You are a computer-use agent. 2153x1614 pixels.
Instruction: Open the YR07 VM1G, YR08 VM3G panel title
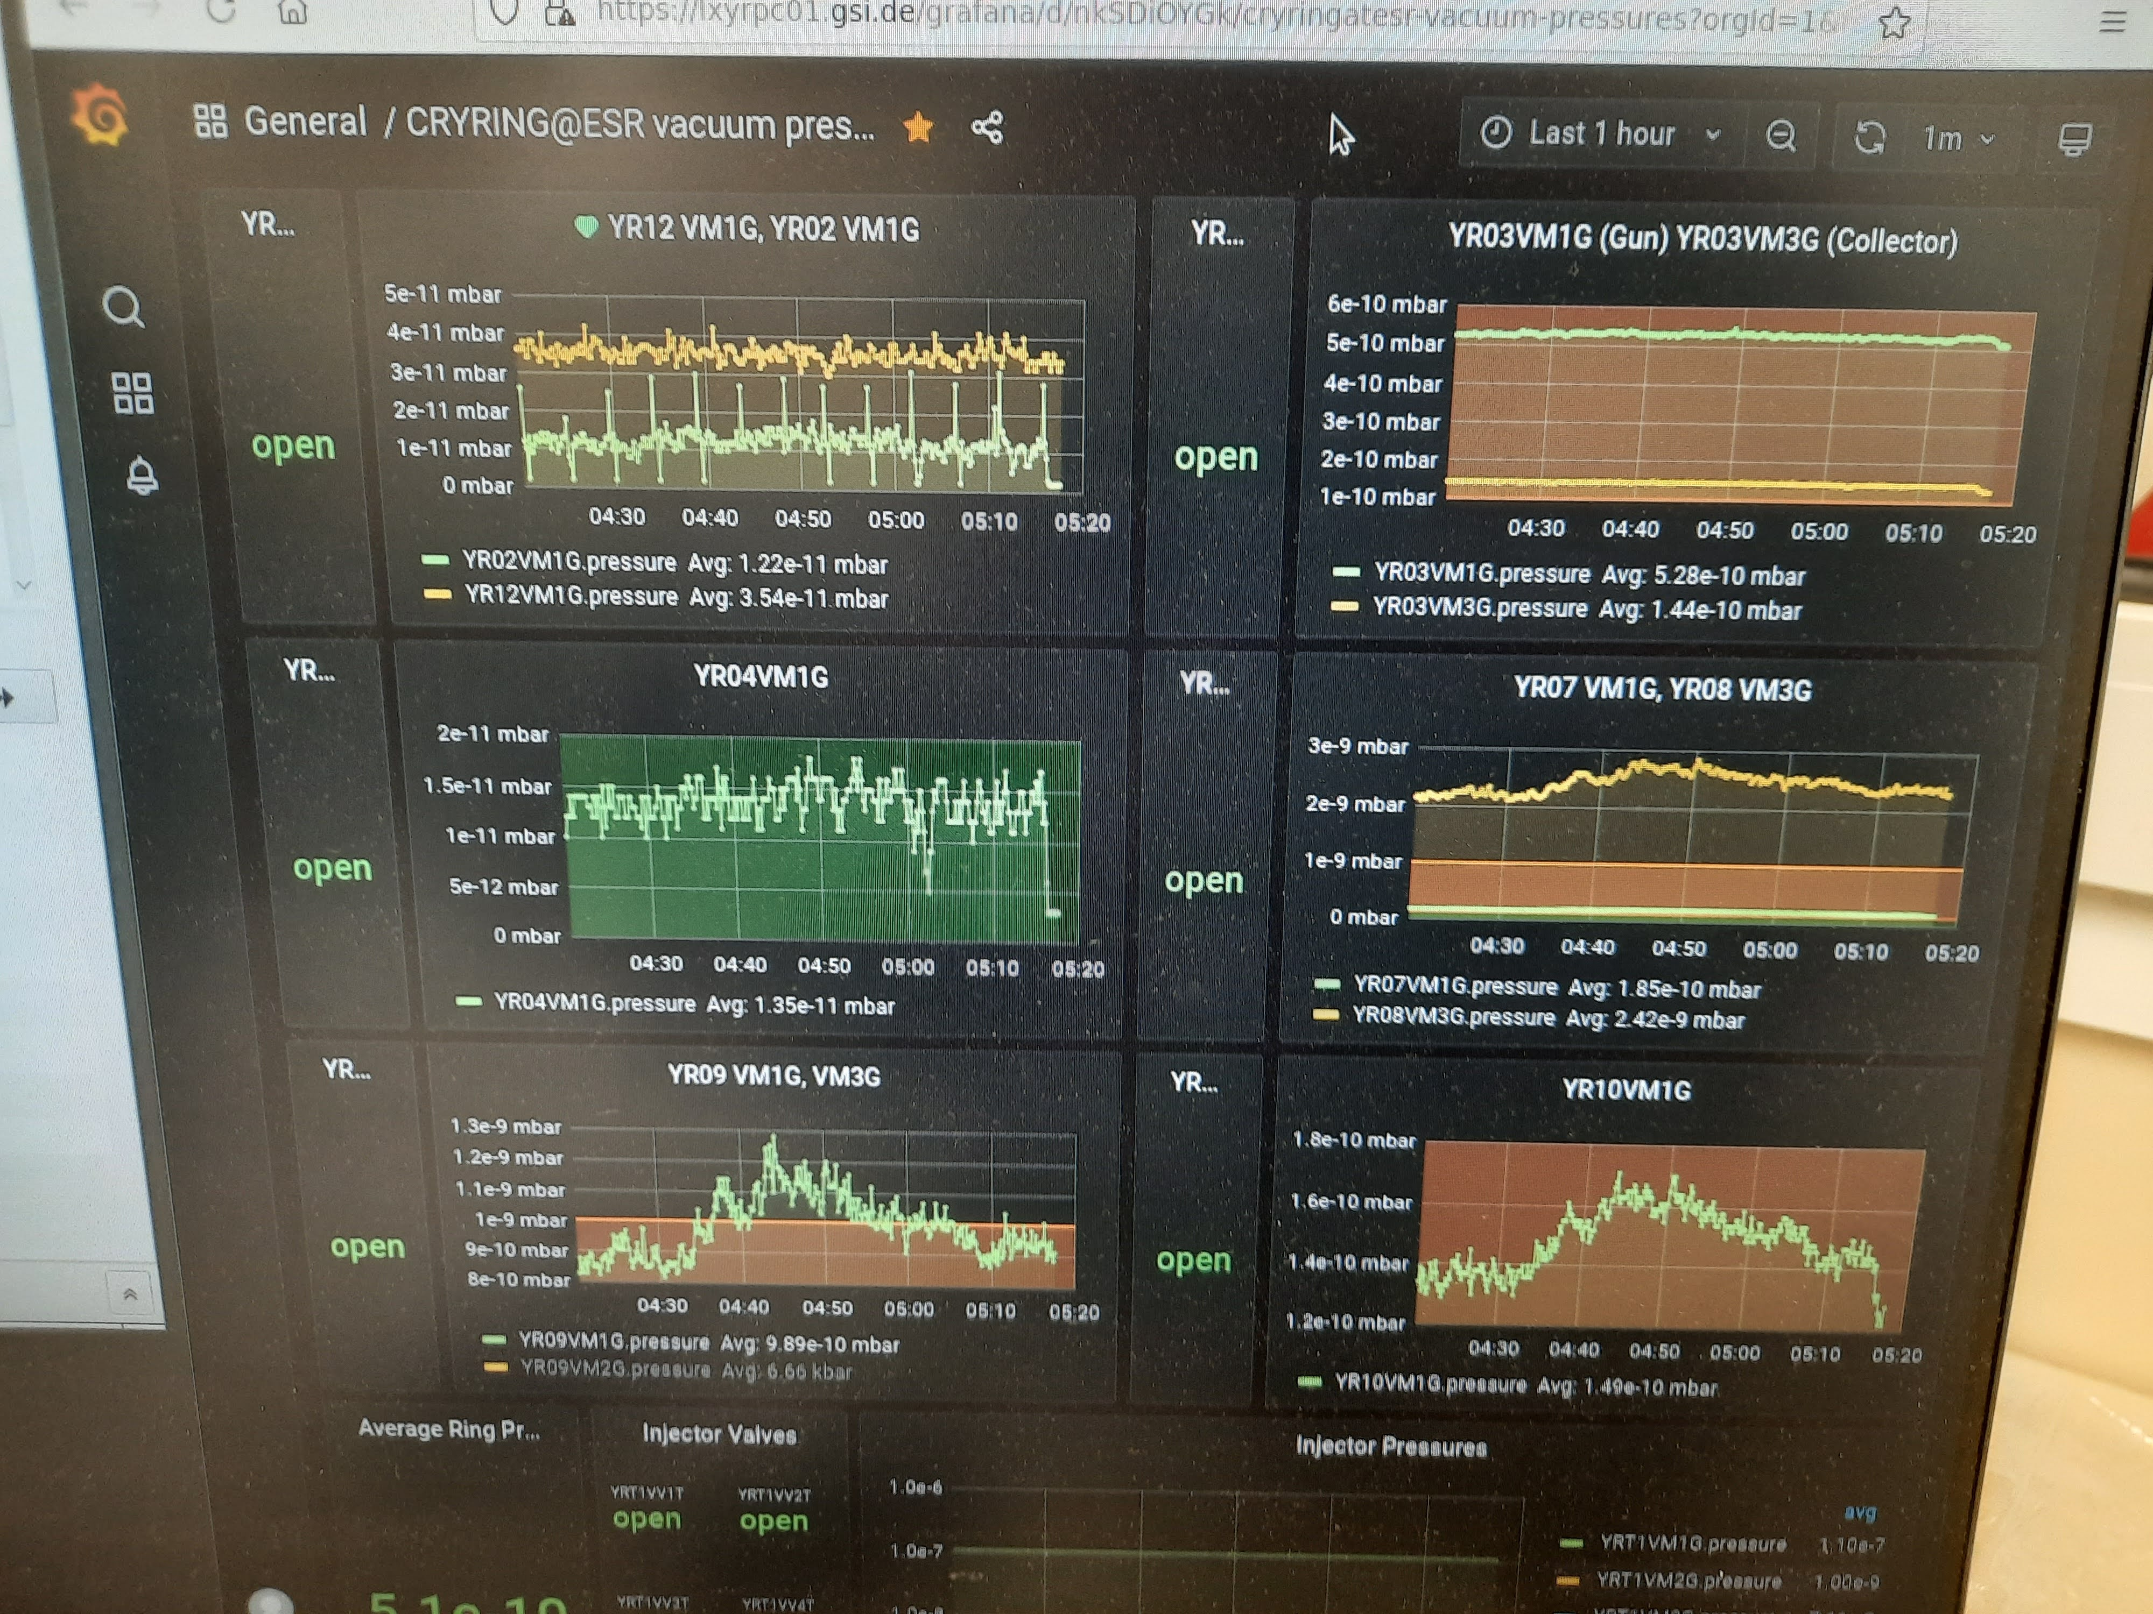(x=1663, y=690)
